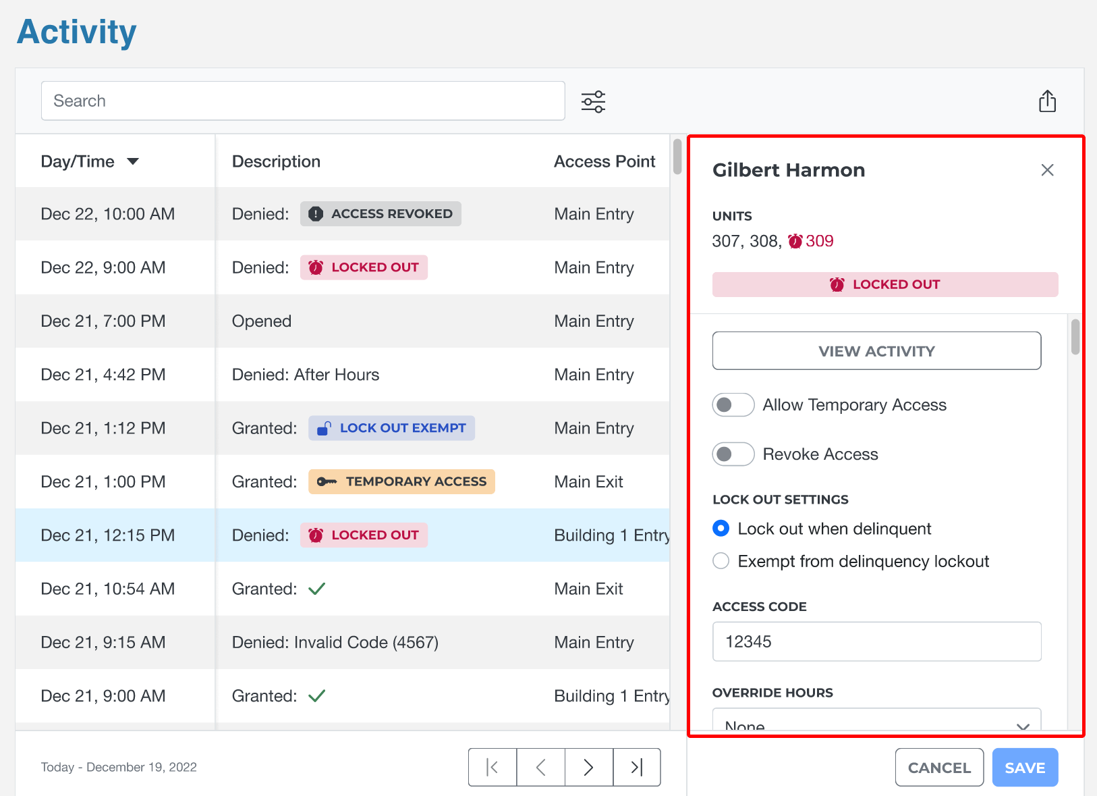The height and width of the screenshot is (796, 1097).
Task: Select Exempt from delinquency lockout option
Action: click(x=721, y=561)
